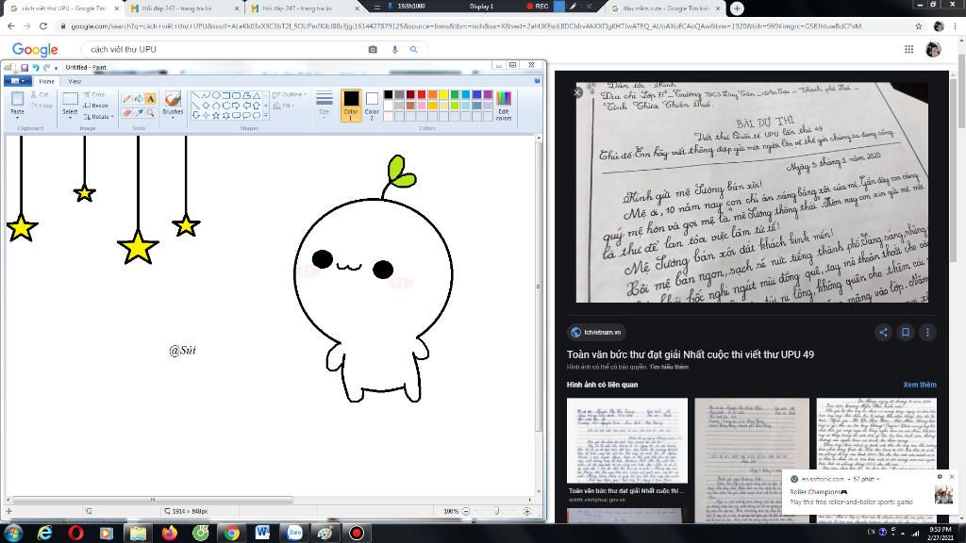Image resolution: width=966 pixels, height=543 pixels.
Task: Select the Magnifier tool in Paint
Action: pyautogui.click(x=150, y=113)
